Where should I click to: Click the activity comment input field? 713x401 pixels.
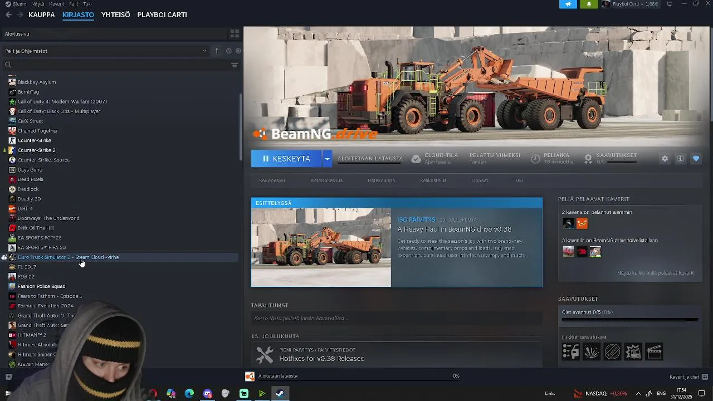coord(397,319)
